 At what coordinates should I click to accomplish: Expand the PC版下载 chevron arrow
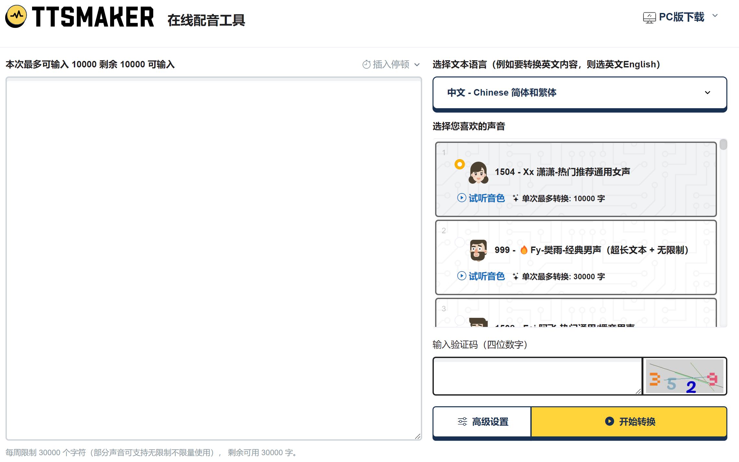coord(715,16)
